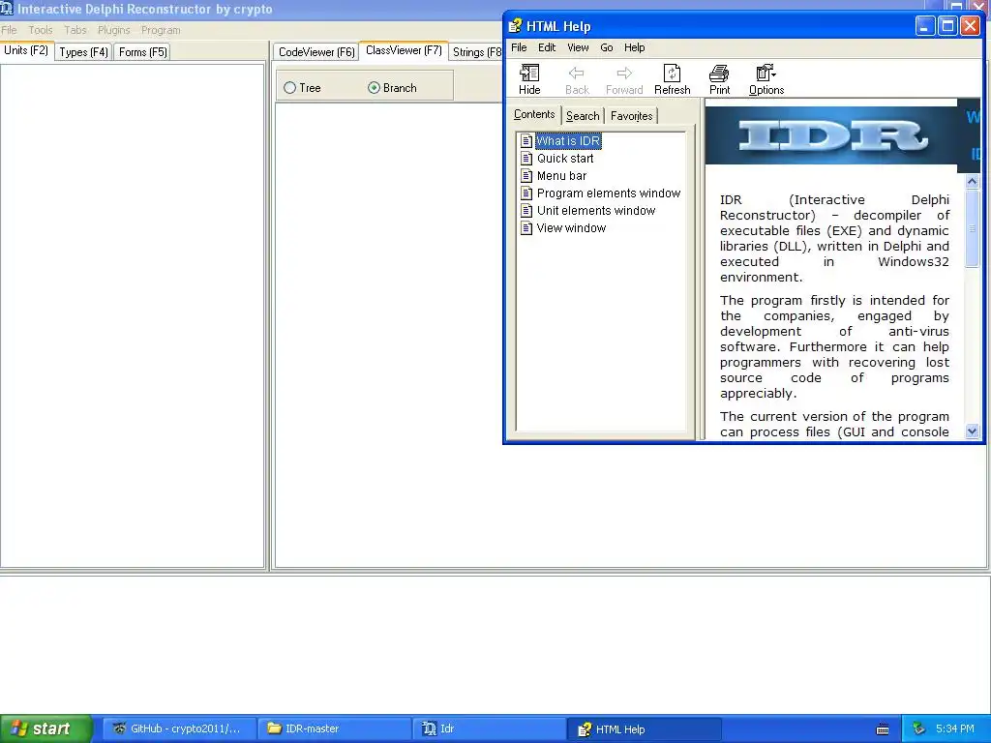Image resolution: width=991 pixels, height=743 pixels.
Task: Maximize the HTML Help window
Action: [x=947, y=26]
